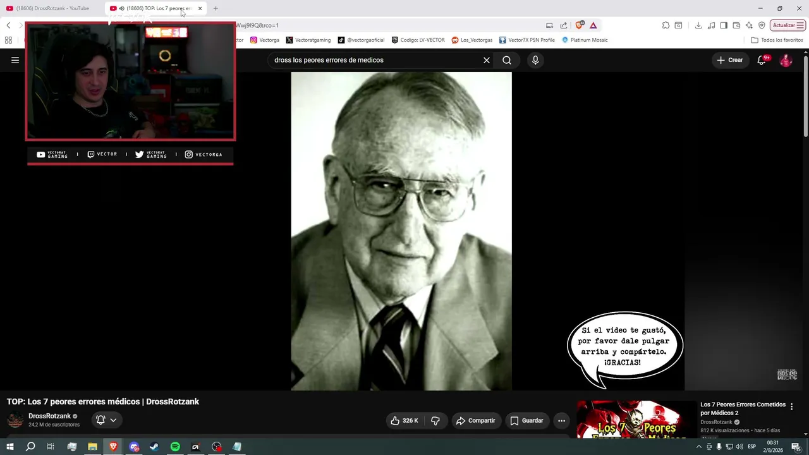Open recommended video thumbnail Errores Médicos 2
This screenshot has height=455, width=809.
click(636, 419)
